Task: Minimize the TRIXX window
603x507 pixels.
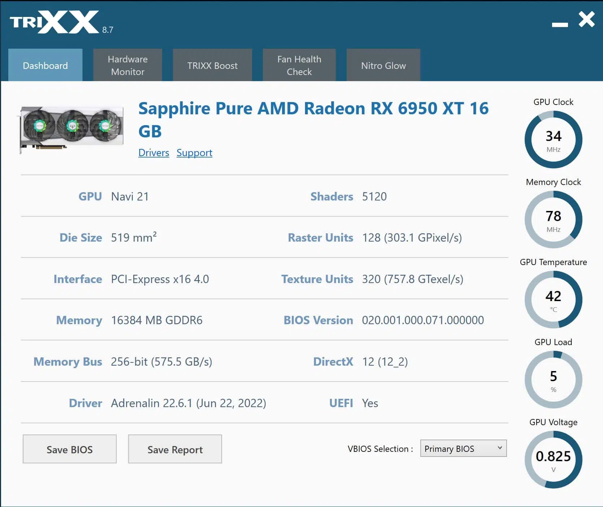Action: click(560, 25)
